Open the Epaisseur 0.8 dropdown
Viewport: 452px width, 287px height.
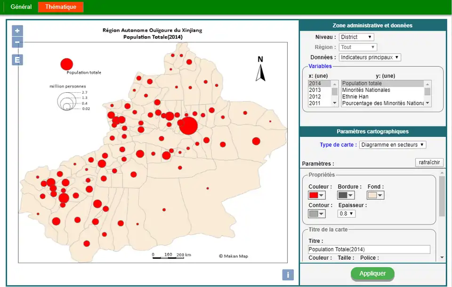point(347,214)
